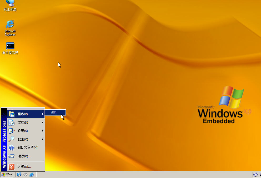The image size is (261, 178).
Task: Click the first quick launch icon beside 开始
Action: point(19,175)
